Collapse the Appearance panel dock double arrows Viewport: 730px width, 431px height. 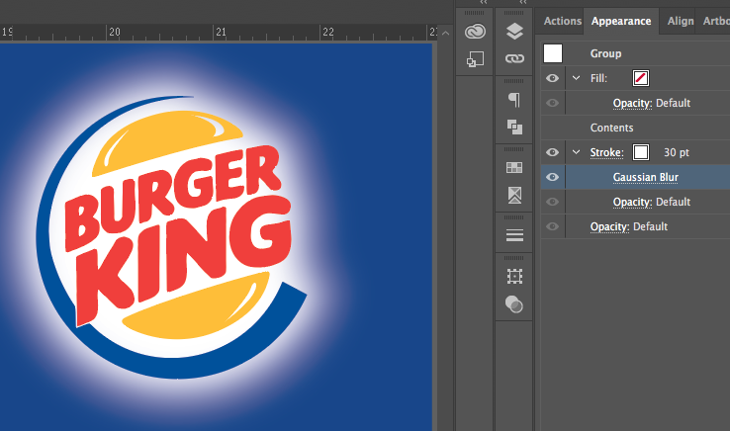pos(523,2)
